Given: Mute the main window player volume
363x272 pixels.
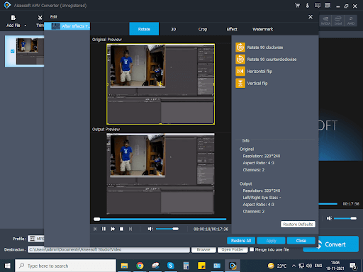Looking at the screenshot, I should [x=329, y=218].
